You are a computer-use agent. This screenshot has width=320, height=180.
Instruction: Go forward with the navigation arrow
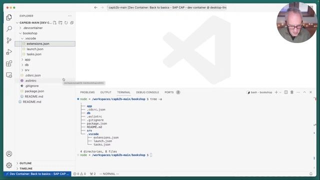tap(102, 7)
